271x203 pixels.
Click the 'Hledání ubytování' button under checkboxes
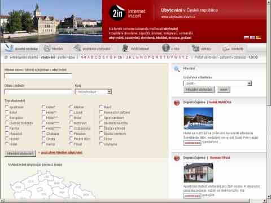[20, 153]
